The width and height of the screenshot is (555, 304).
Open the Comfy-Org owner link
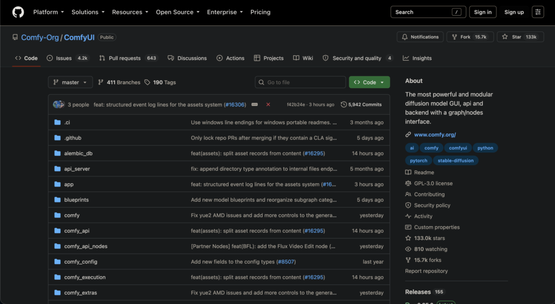[40, 37]
